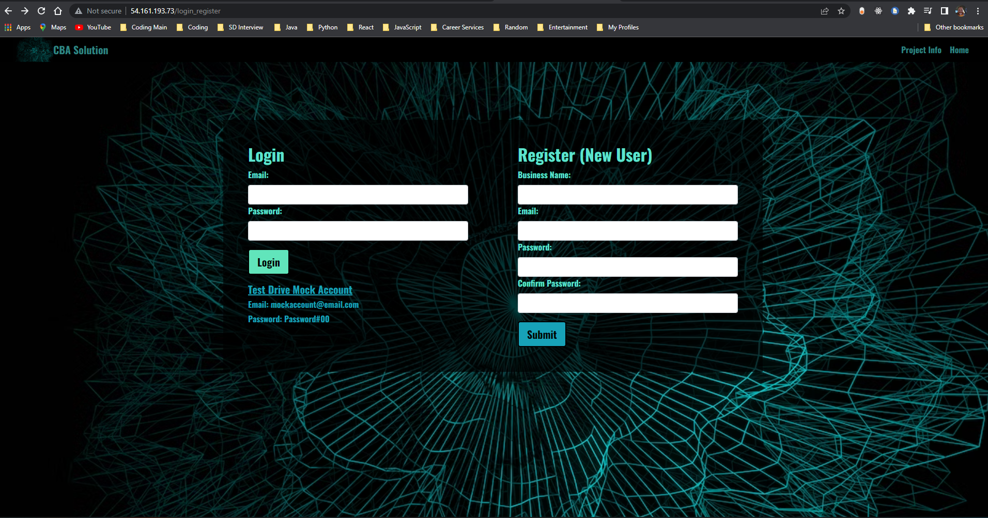Click the React devtools extension icon
Viewport: 988px width, 518px height.
pyautogui.click(x=878, y=11)
